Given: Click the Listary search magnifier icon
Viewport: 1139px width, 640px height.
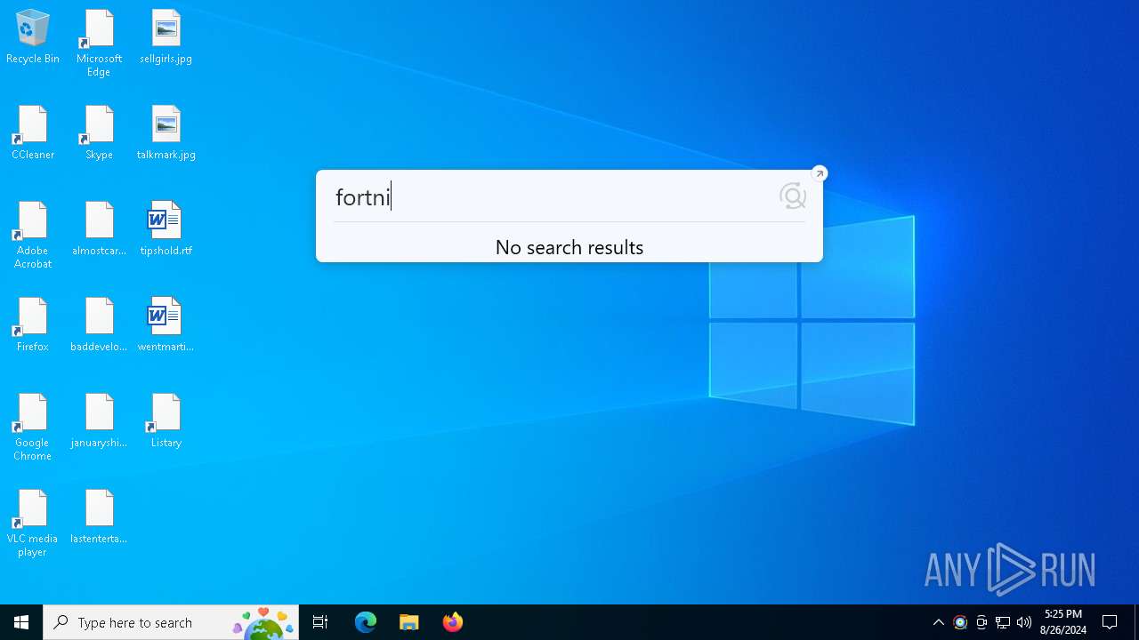Looking at the screenshot, I should pos(792,196).
